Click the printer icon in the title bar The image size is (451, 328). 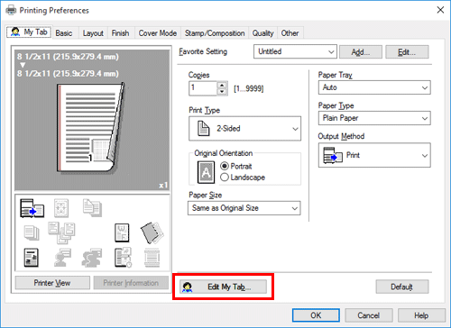coord(11,10)
